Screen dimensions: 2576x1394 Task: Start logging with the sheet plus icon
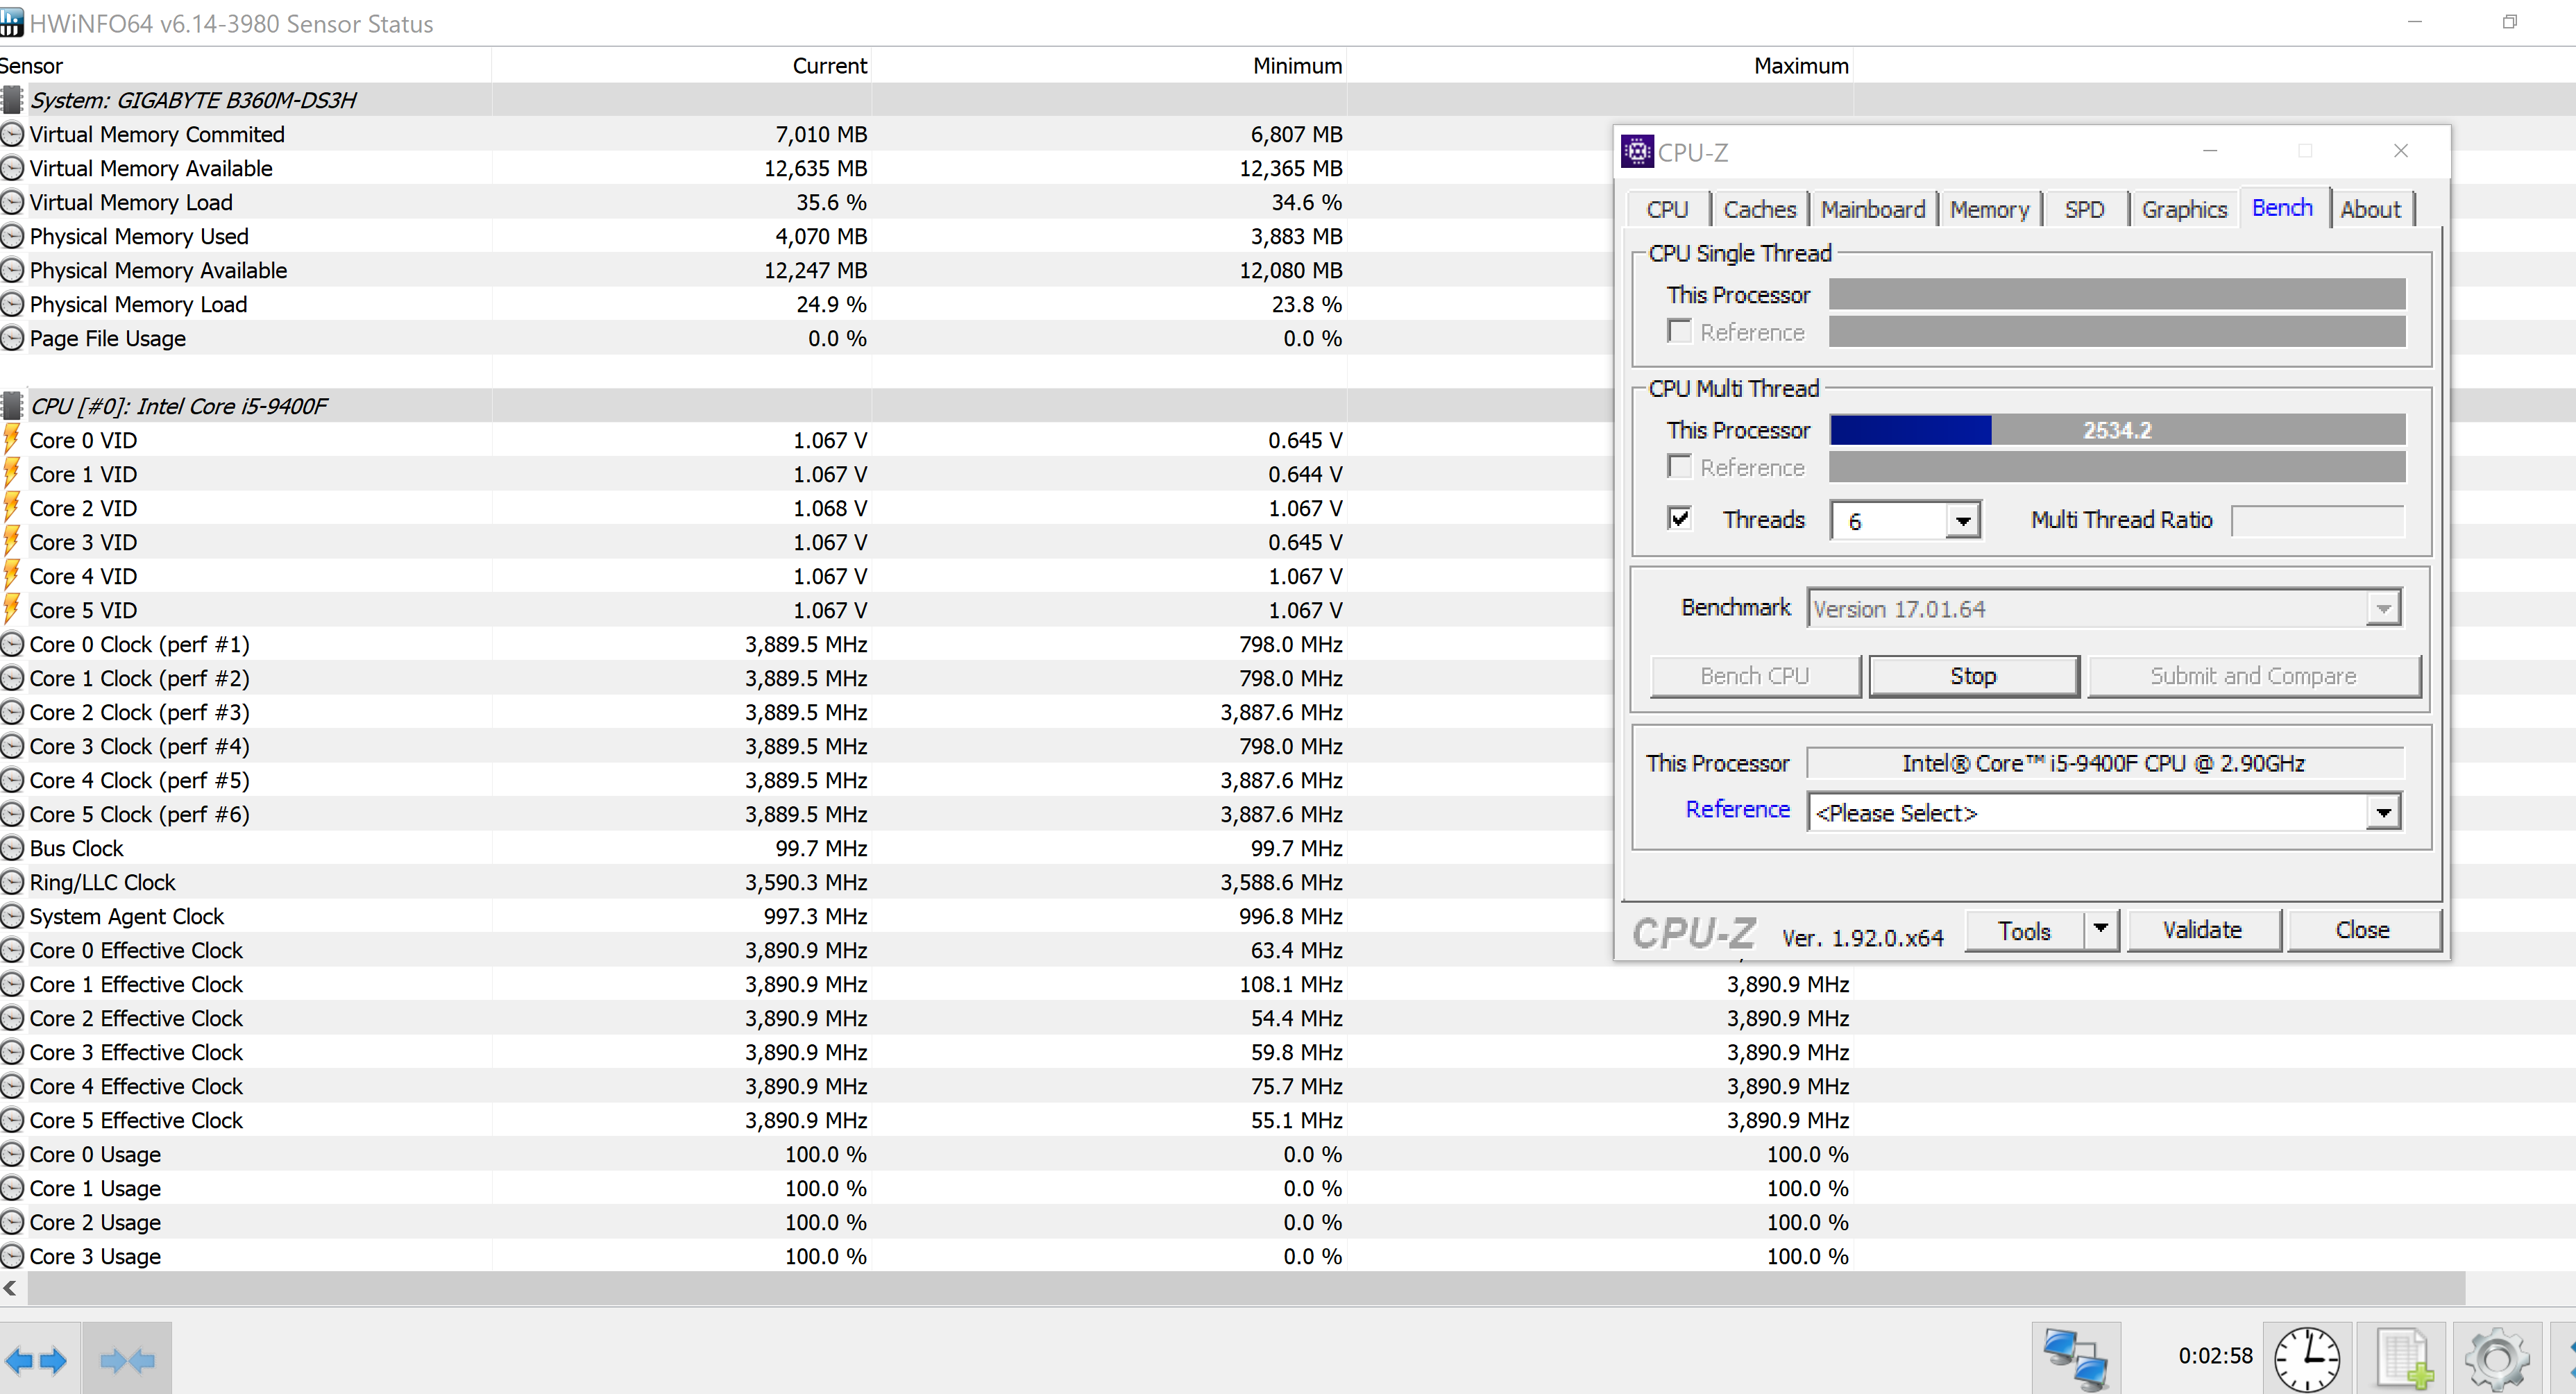coord(2402,1358)
